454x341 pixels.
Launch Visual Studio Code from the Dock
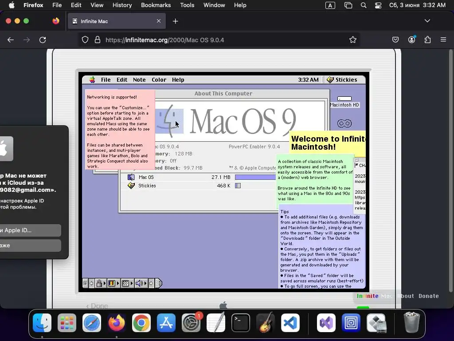pyautogui.click(x=290, y=323)
